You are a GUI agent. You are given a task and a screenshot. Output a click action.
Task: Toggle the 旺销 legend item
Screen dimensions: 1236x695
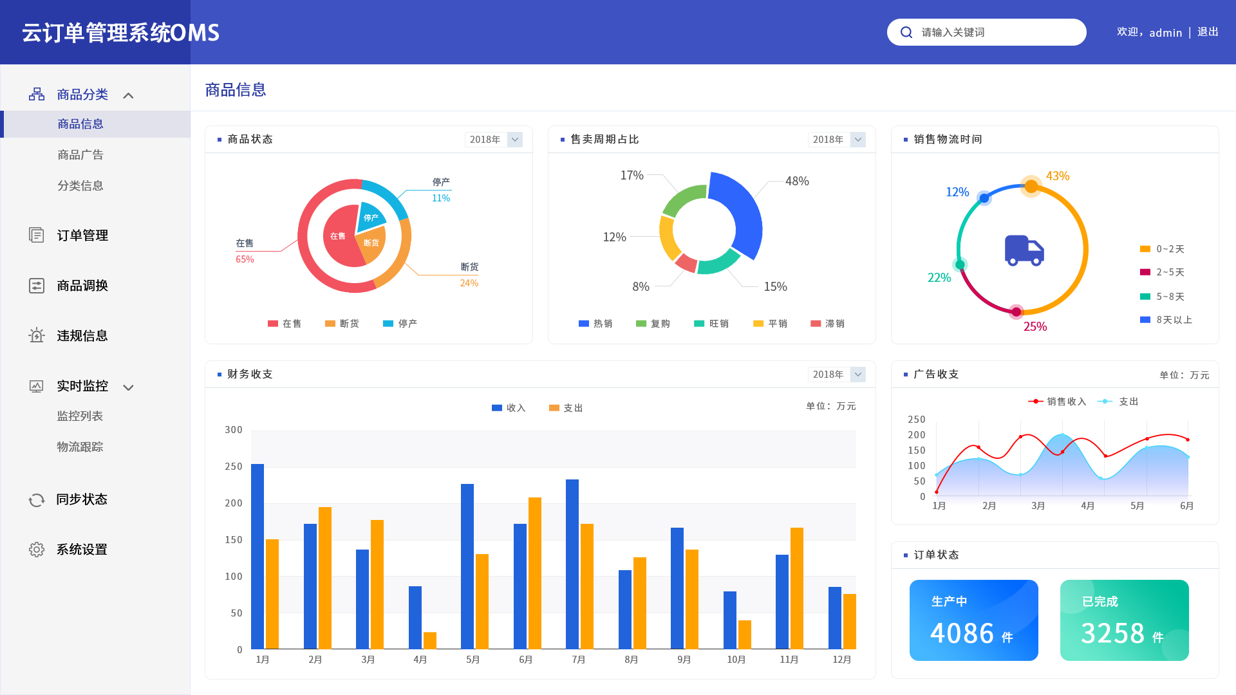[x=711, y=324]
